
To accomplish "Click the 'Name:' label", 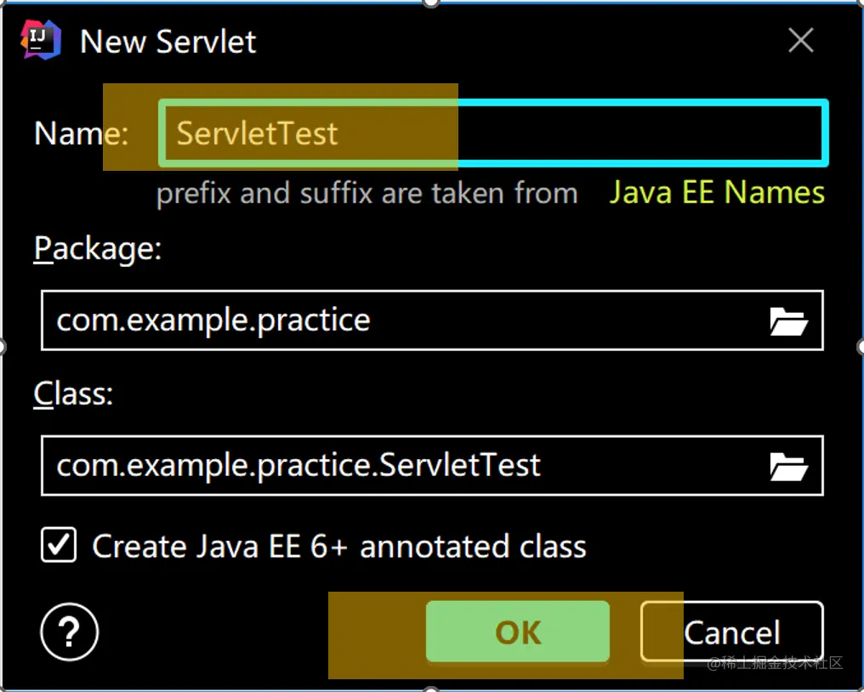I will (x=81, y=133).
